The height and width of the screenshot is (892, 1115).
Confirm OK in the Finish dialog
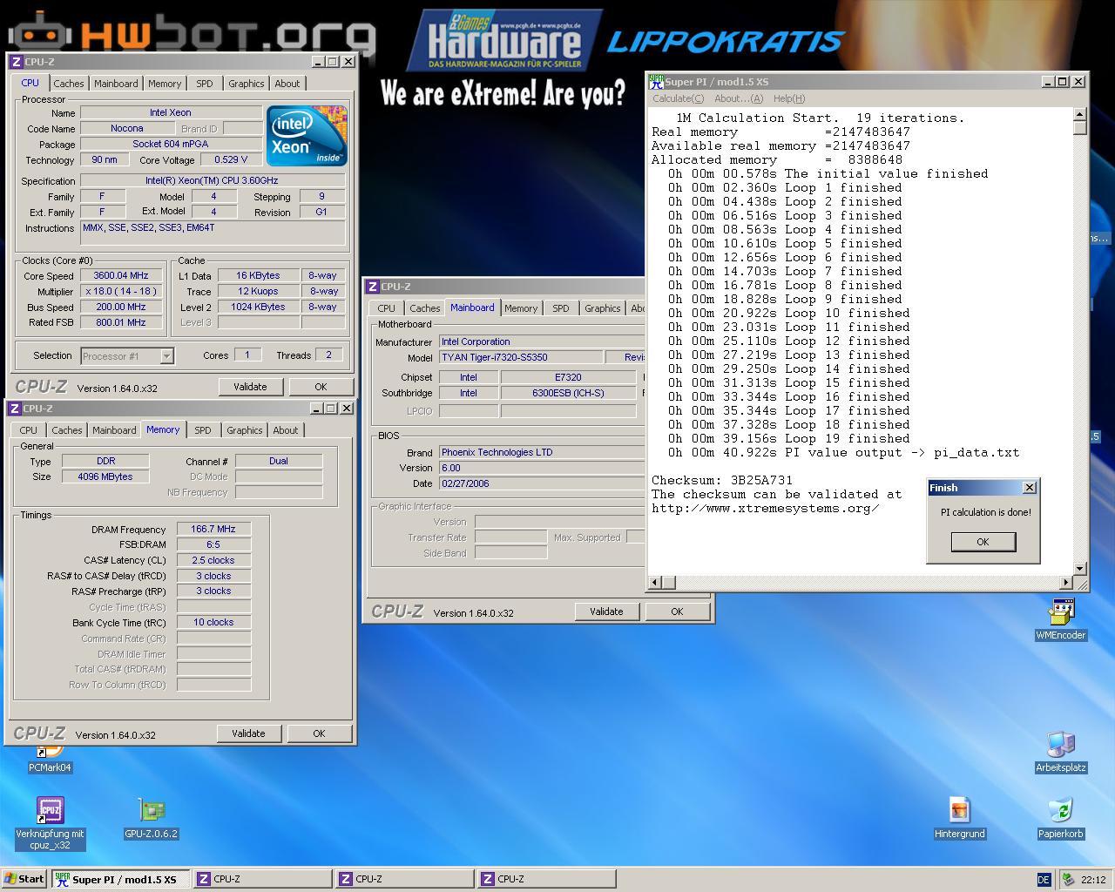[983, 542]
